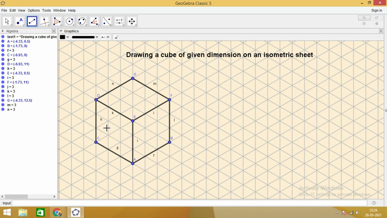Show hidden tray icons arrow

(337, 213)
